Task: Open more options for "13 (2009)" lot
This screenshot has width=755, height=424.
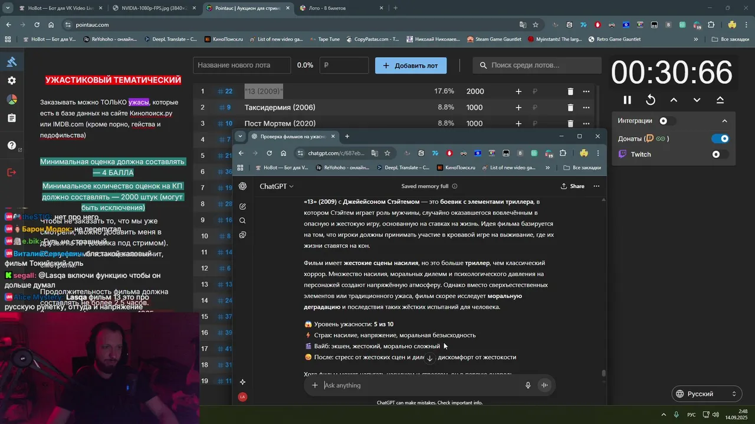Action: (x=586, y=91)
